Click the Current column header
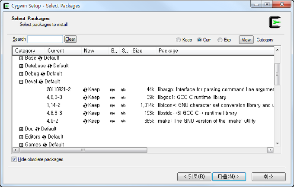Image resolution: width=294 pixels, height=187 pixels. click(63, 51)
